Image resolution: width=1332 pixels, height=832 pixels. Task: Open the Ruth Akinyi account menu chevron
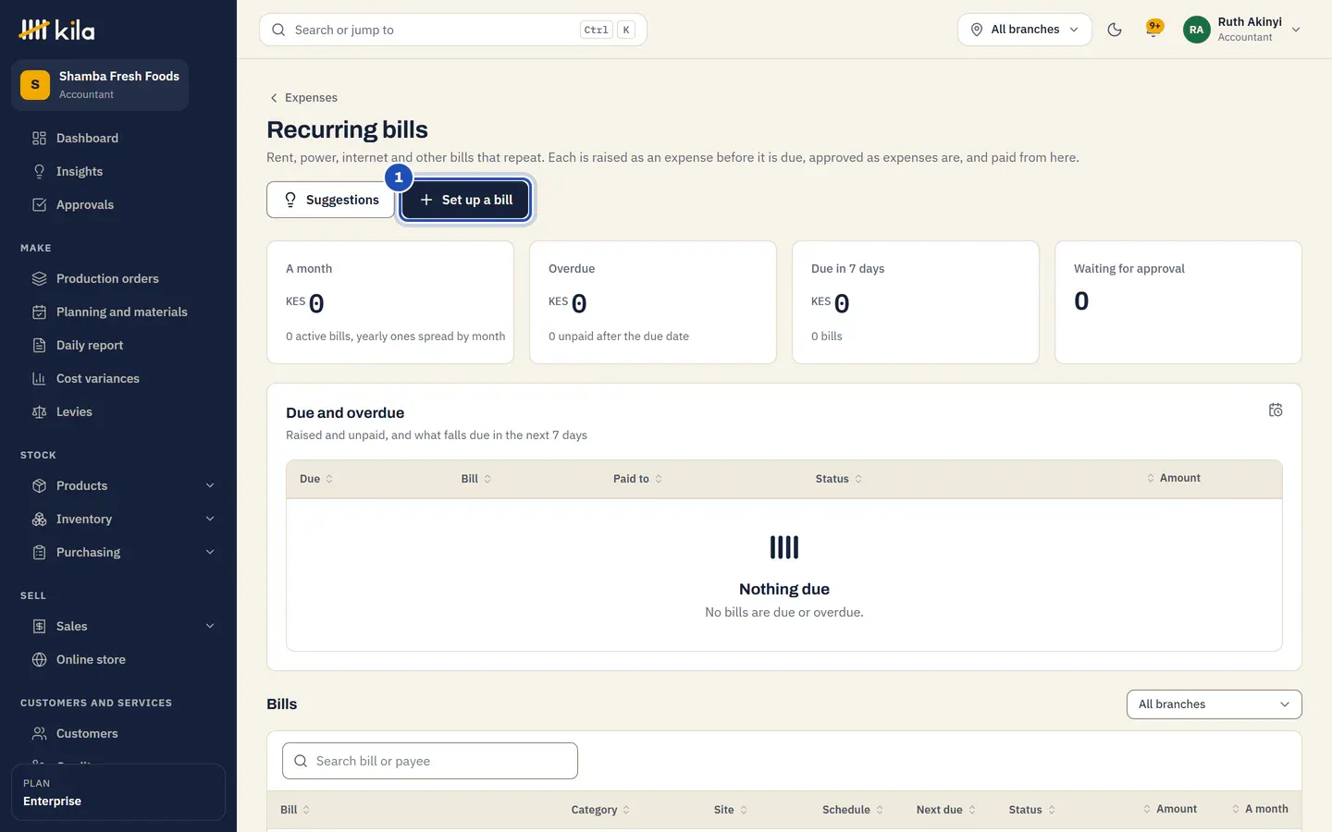point(1296,30)
